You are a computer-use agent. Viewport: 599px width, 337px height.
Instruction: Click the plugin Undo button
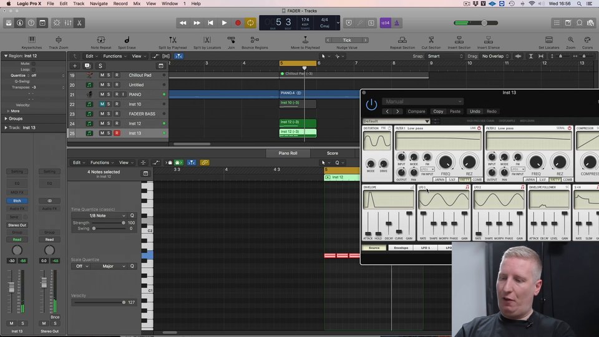click(475, 112)
